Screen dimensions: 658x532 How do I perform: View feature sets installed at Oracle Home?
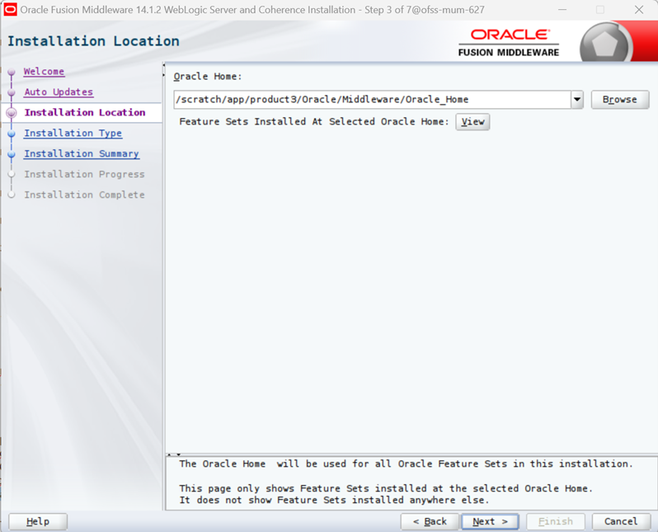[472, 122]
